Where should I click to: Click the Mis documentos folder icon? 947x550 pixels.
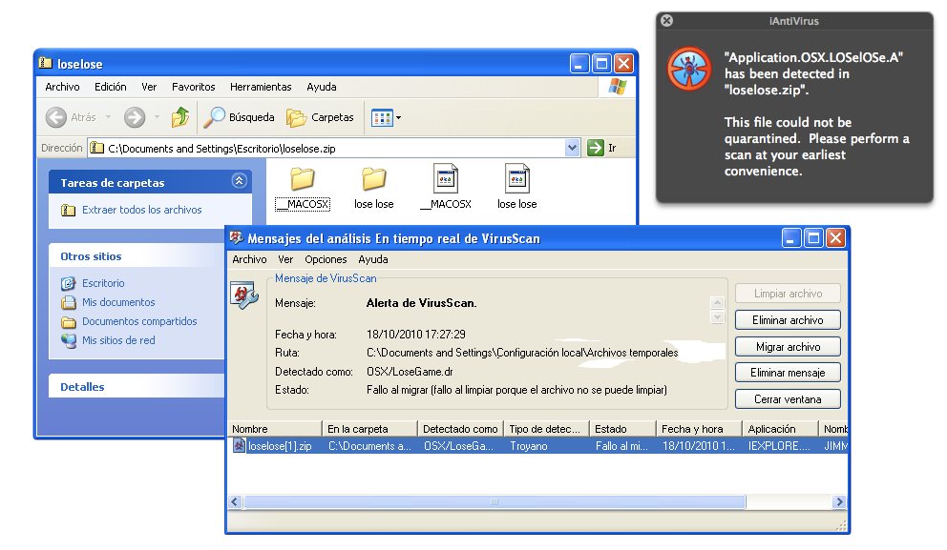tap(68, 302)
